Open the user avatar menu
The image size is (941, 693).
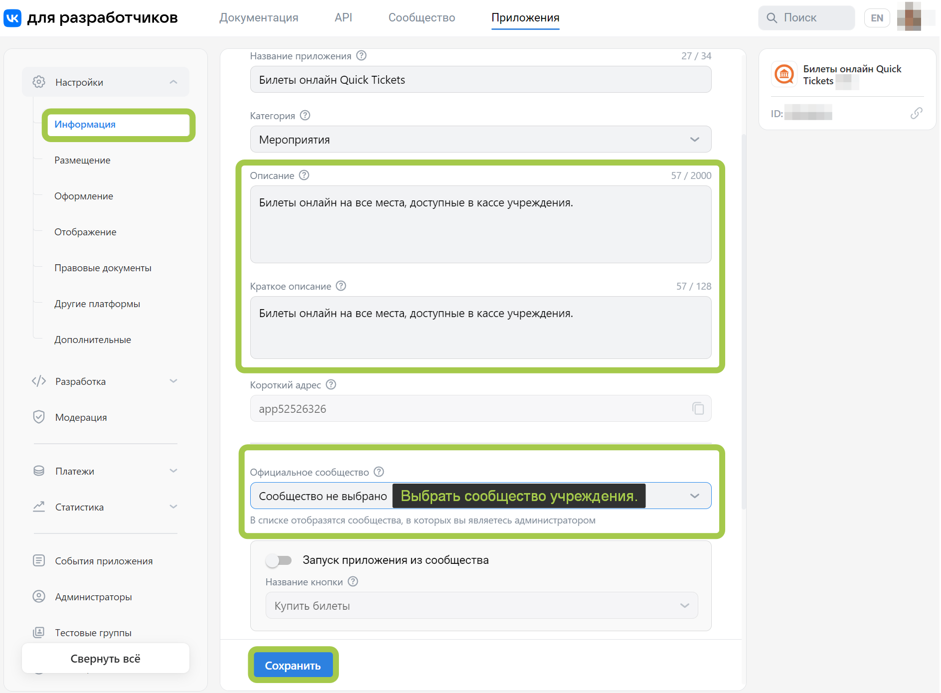(910, 17)
